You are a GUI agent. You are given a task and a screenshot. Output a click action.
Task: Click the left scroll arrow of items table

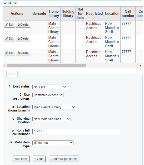click(5, 66)
